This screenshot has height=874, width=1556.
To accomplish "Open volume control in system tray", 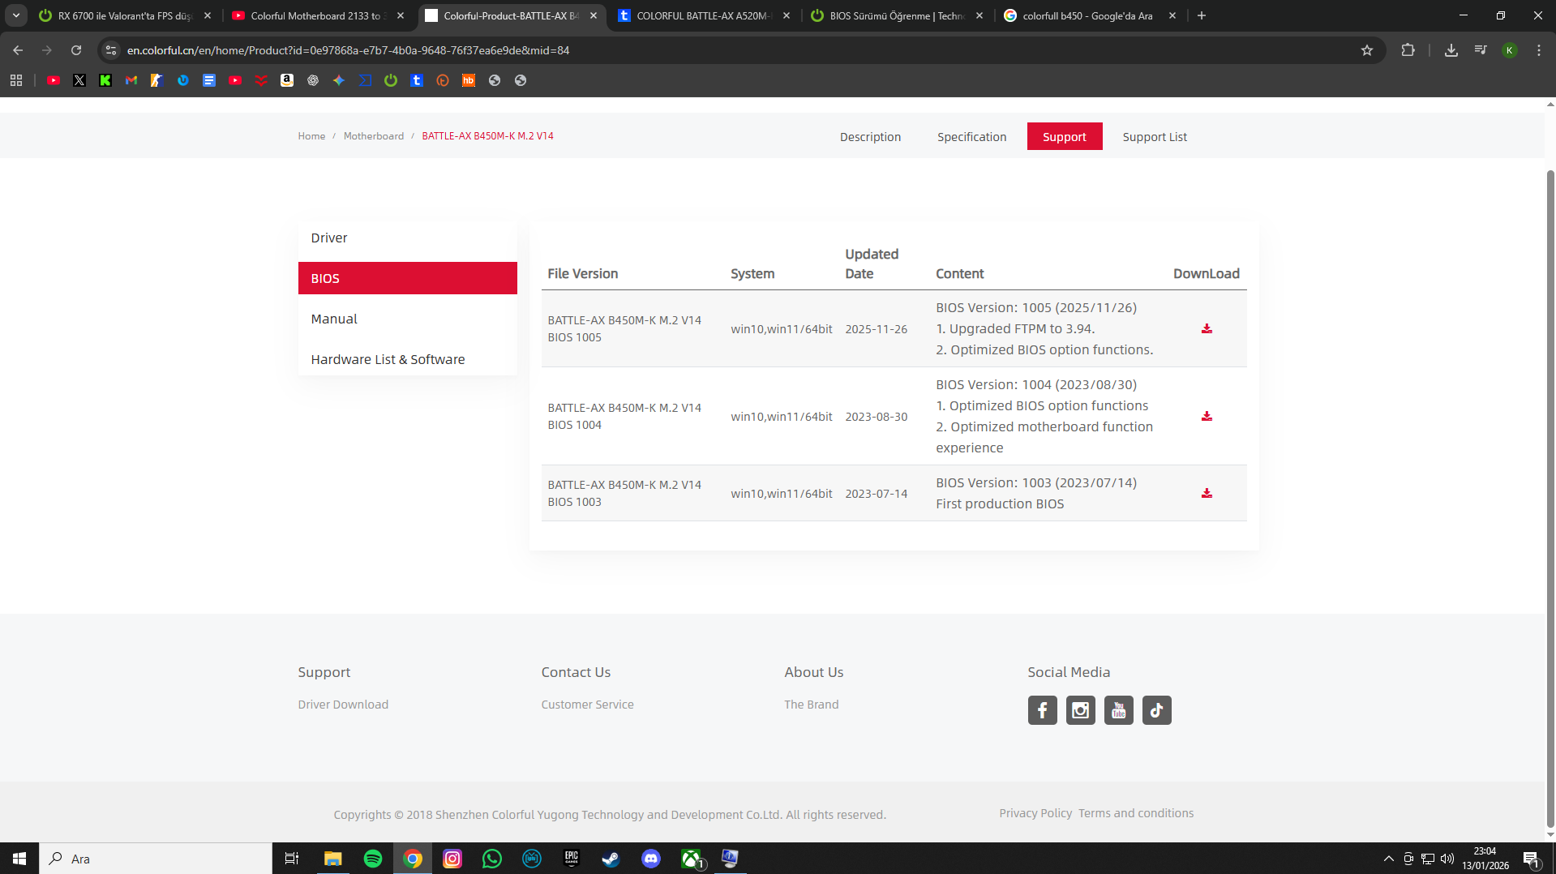I will tap(1447, 859).
